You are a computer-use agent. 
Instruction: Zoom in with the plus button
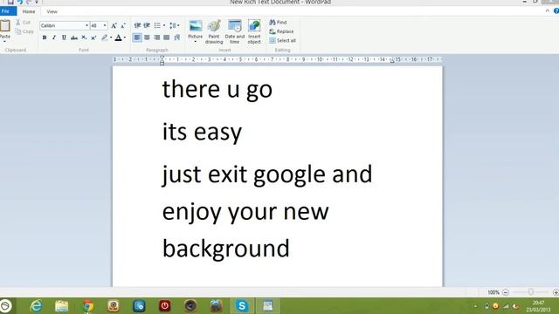pyautogui.click(x=556, y=292)
